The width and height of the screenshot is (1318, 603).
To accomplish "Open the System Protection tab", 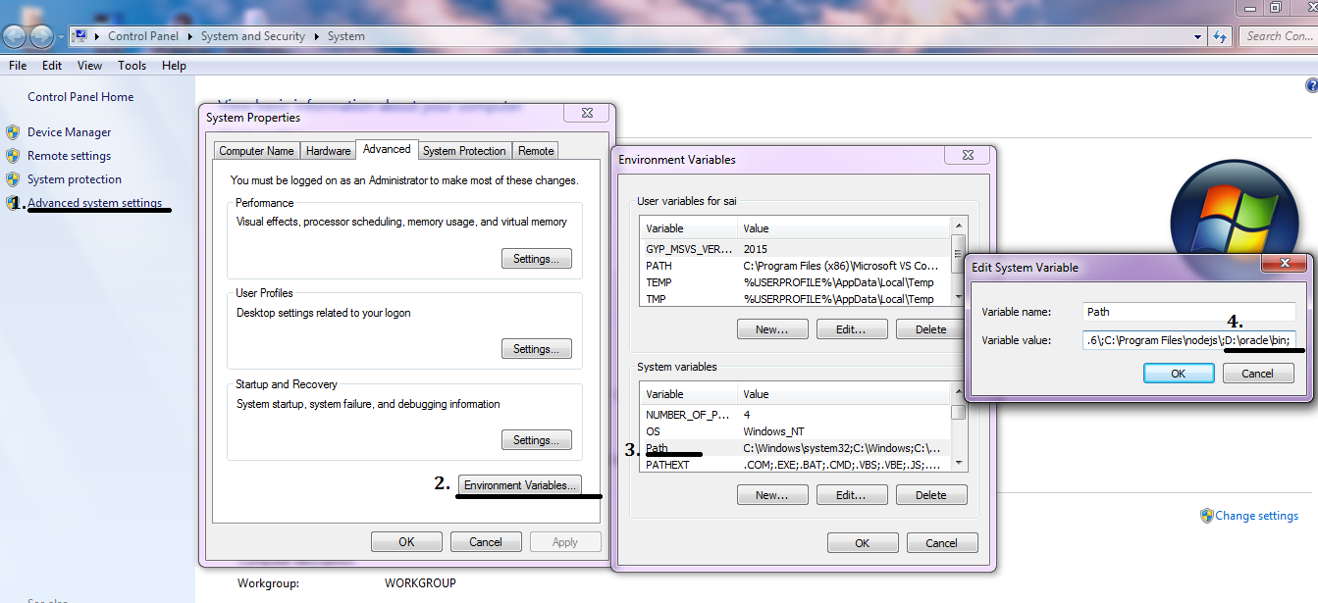I will click(464, 151).
